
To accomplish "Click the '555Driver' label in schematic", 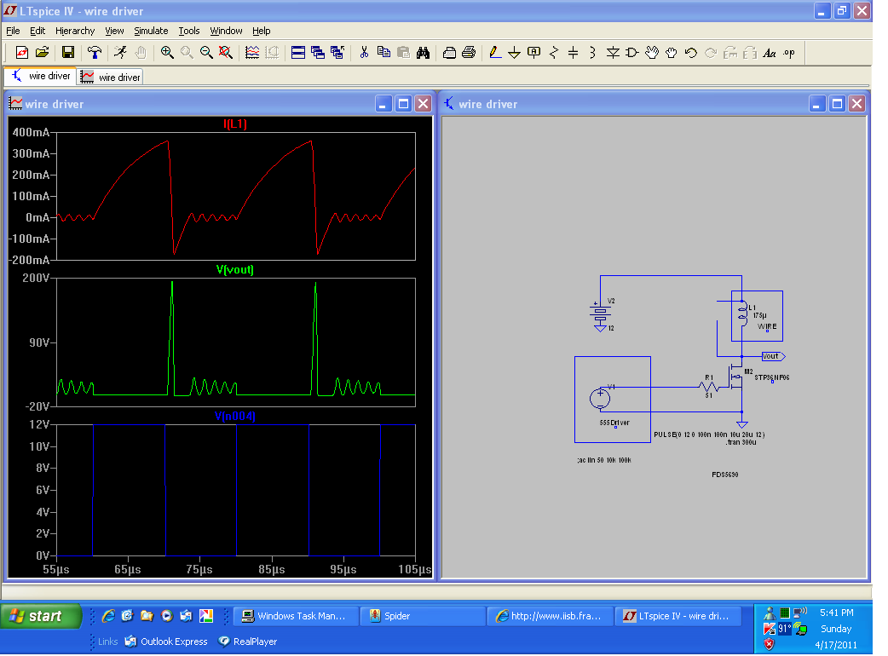I will 614,423.
